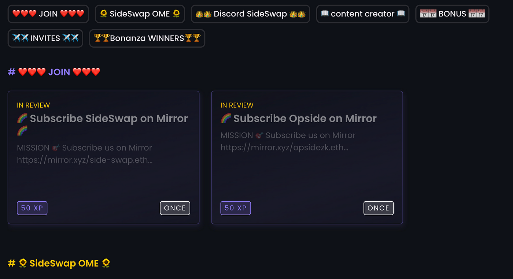Image resolution: width=513 pixels, height=279 pixels.
Task: Click the ONCE badge on Opside card
Action: [379, 208]
